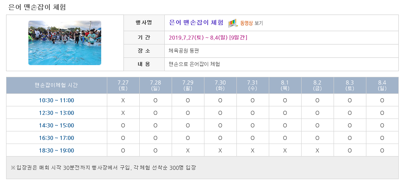The image size is (402, 184).
Task: Click the O for 18:30 on 8.4
Action: click(x=382, y=150)
